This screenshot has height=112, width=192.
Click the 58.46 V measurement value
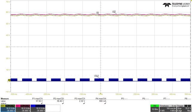60,101
